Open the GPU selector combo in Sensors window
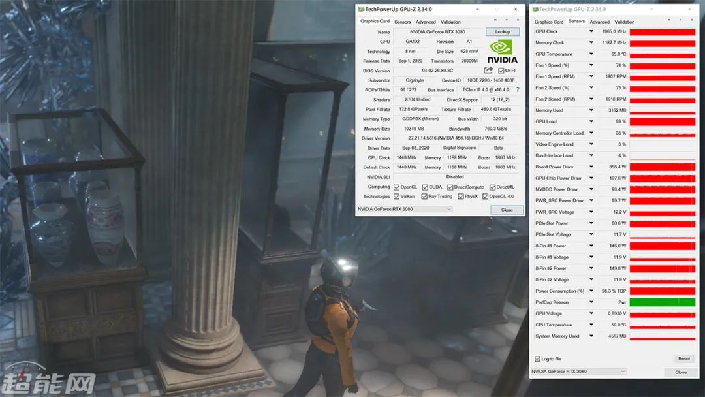The width and height of the screenshot is (705, 397). coord(578,372)
